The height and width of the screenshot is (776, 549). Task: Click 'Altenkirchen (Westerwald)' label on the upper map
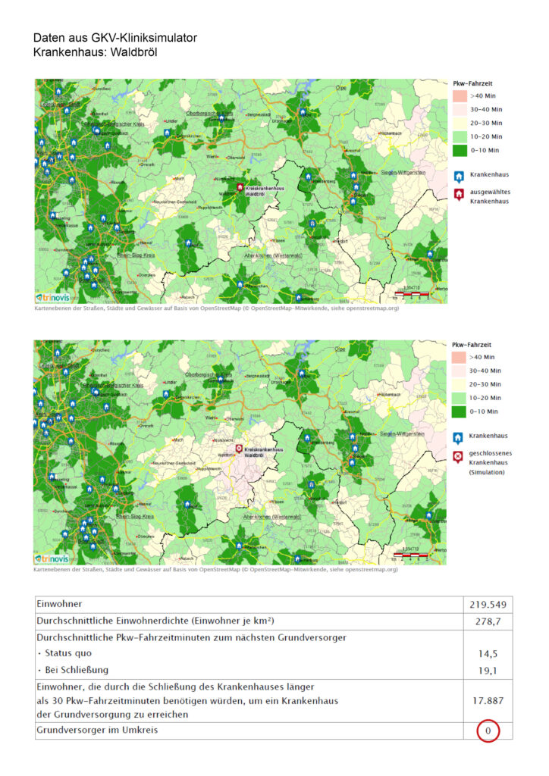[x=273, y=255]
